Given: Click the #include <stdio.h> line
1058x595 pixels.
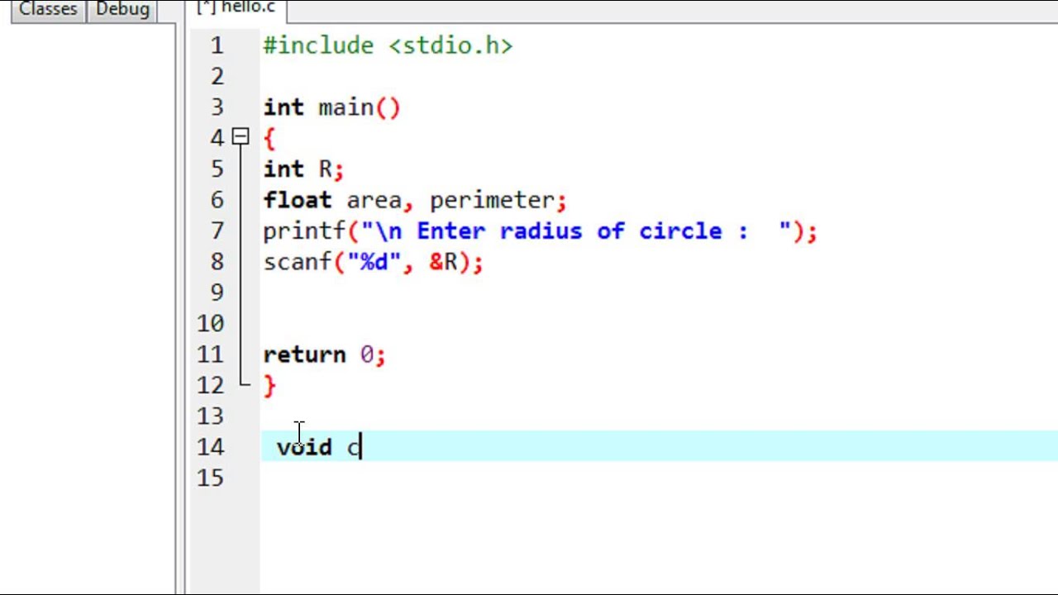Looking at the screenshot, I should (388, 45).
